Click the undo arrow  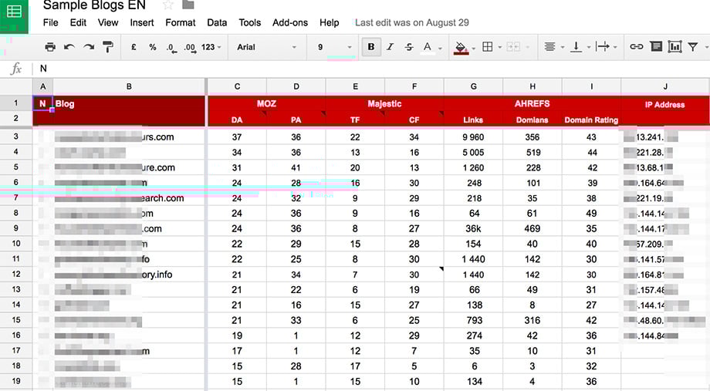[x=69, y=47]
